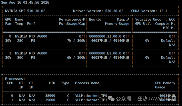This screenshot has width=182, height=106.
Task: Click NVIDIA RTX A6000 name for GPU 0
Action: coord(31,37)
